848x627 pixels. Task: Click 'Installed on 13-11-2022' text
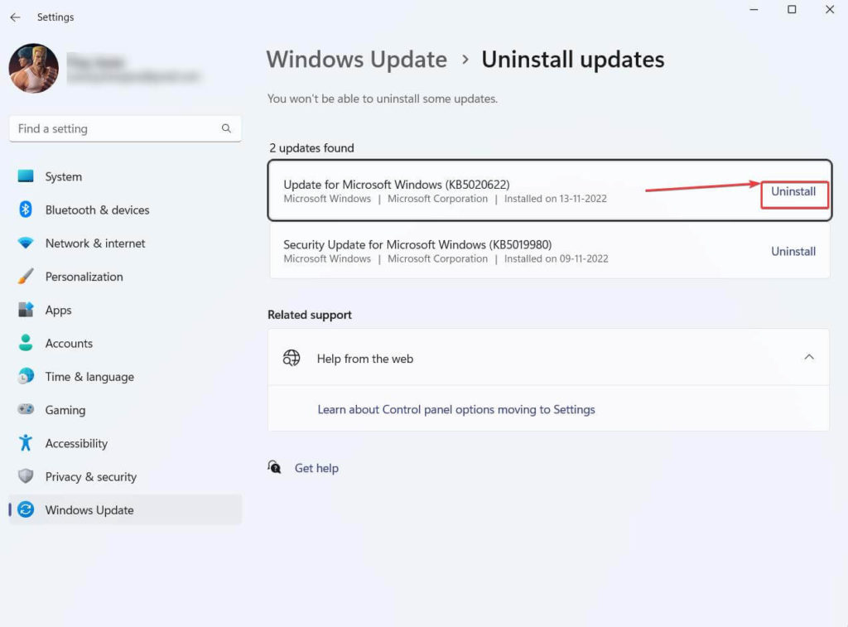tap(556, 199)
